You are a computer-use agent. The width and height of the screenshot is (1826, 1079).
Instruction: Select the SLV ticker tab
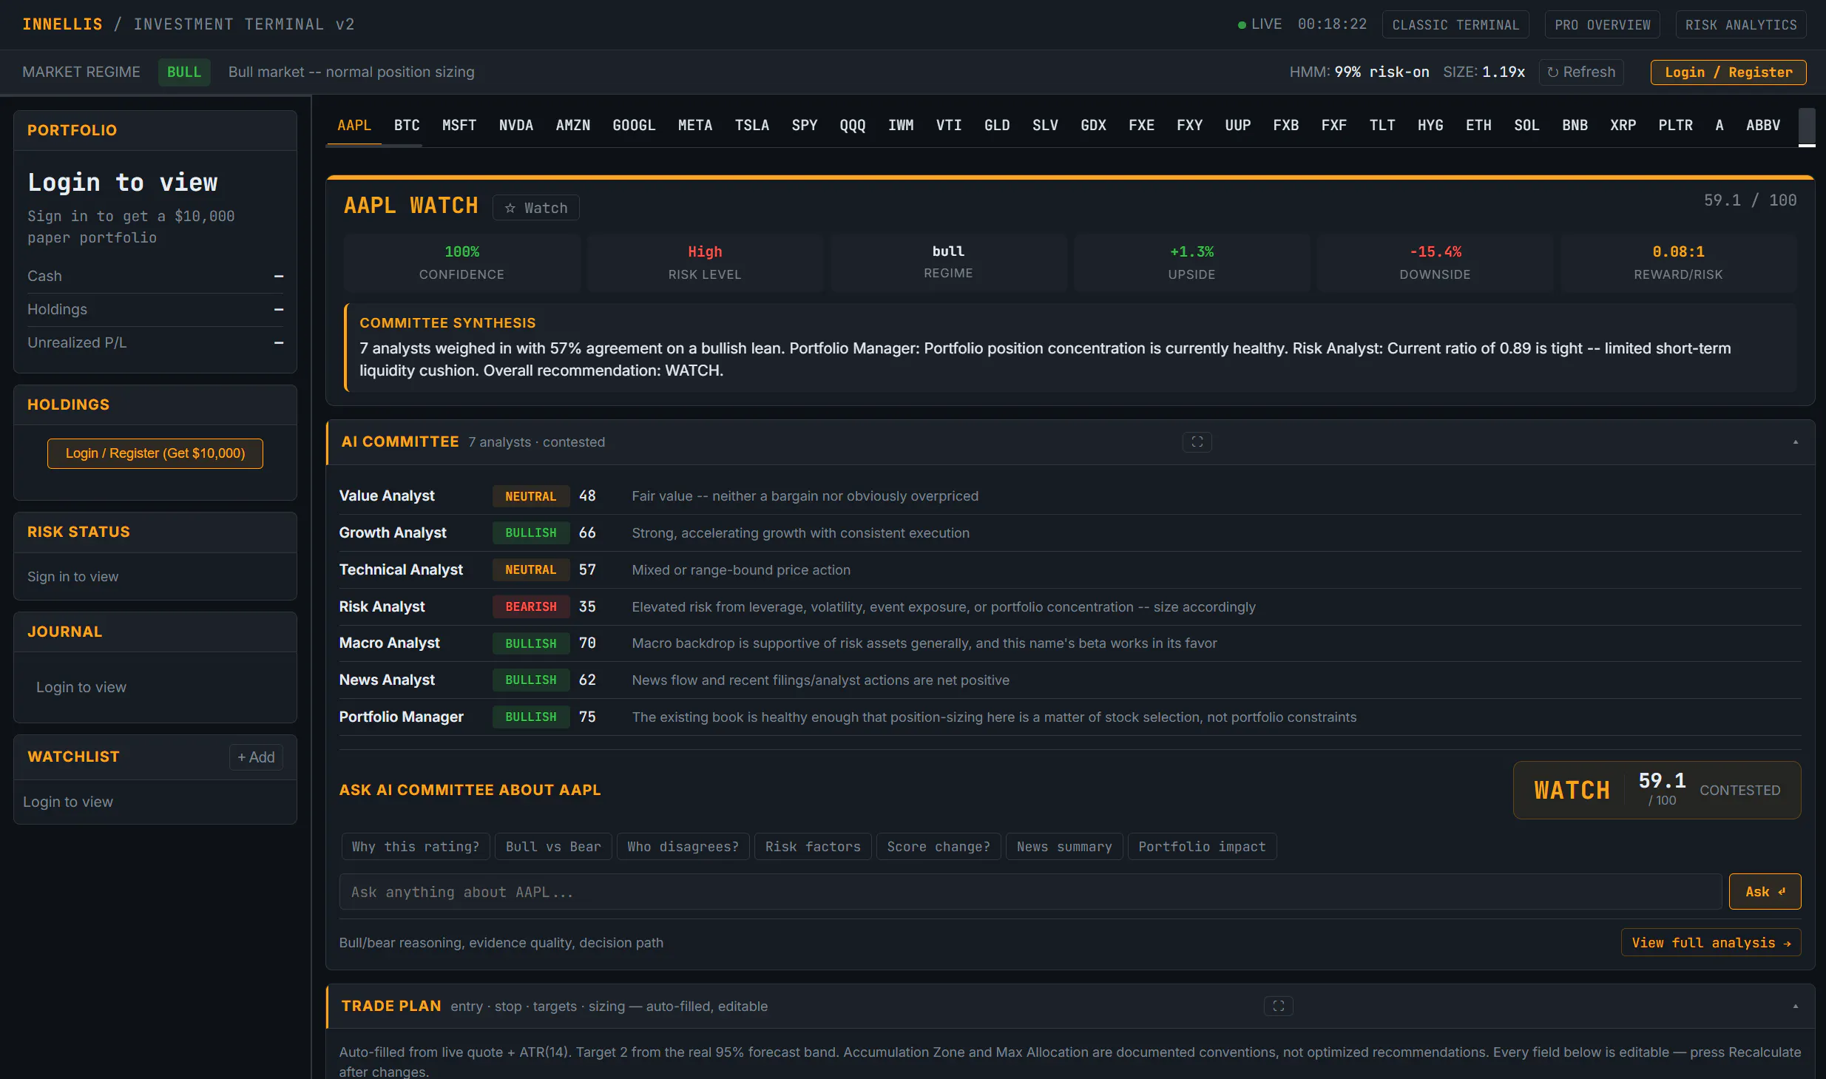click(1045, 126)
